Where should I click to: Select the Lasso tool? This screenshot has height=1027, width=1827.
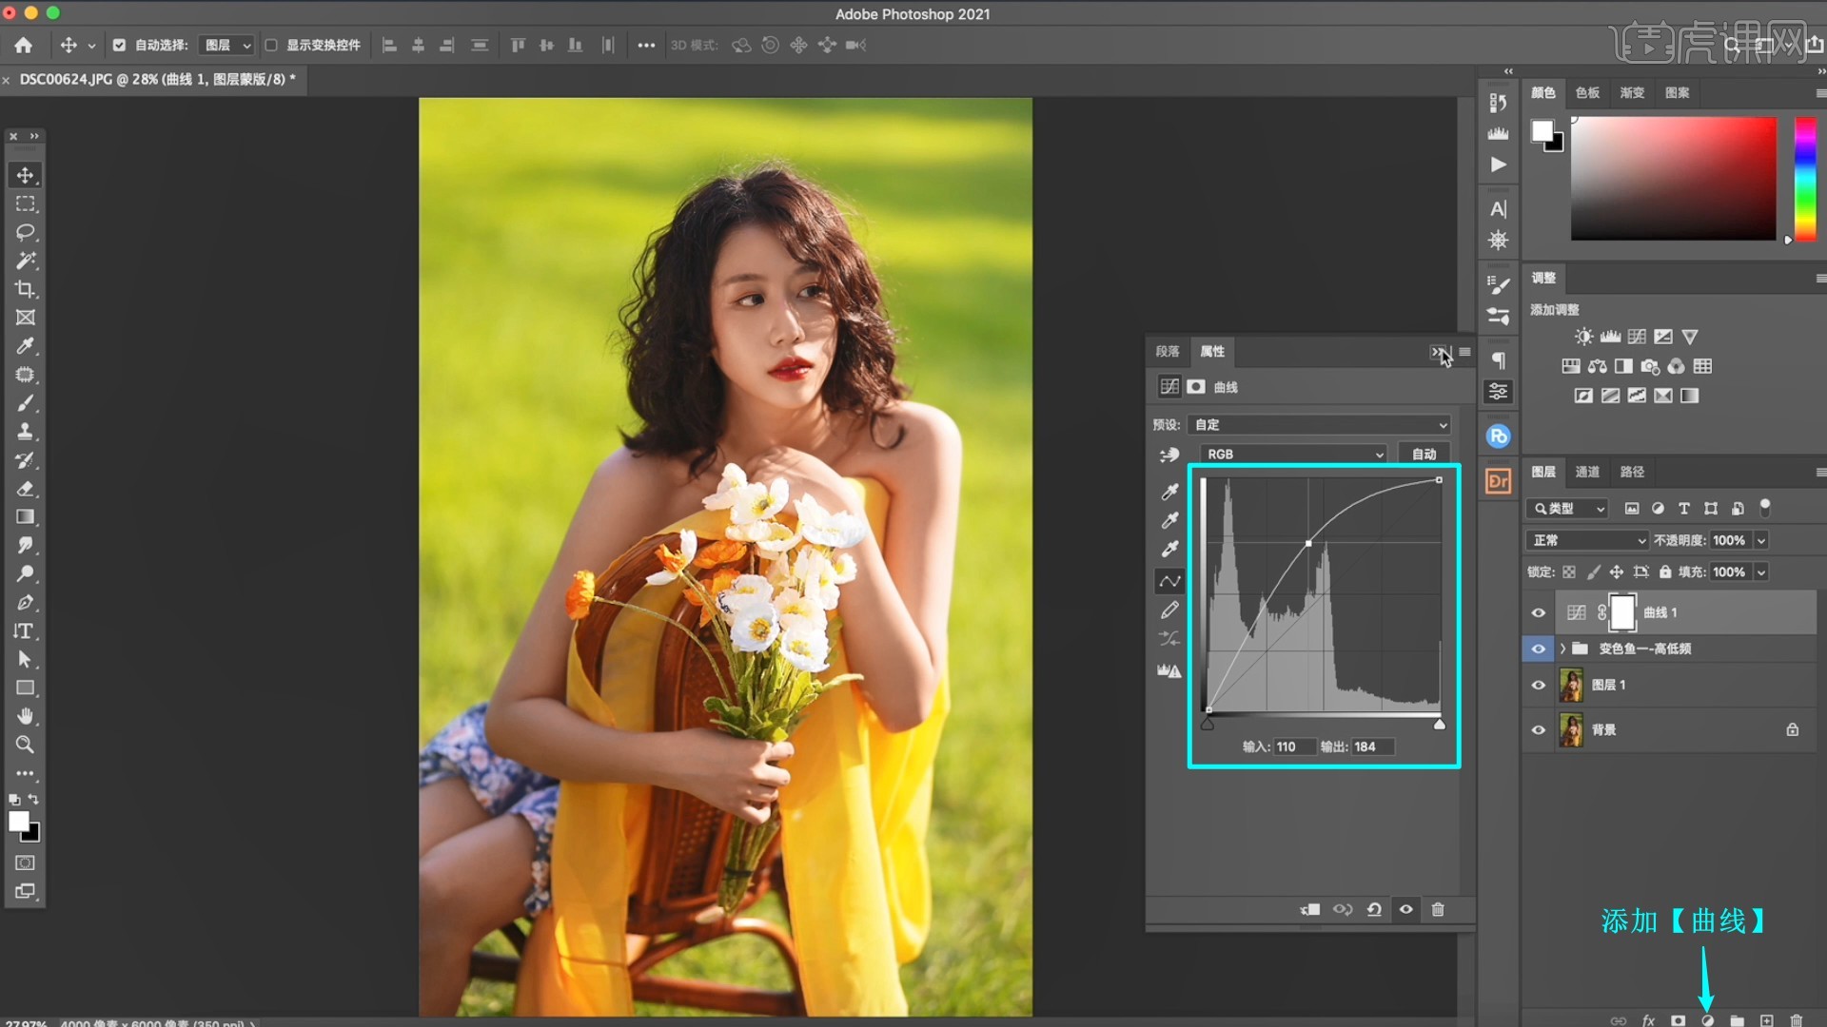26,232
